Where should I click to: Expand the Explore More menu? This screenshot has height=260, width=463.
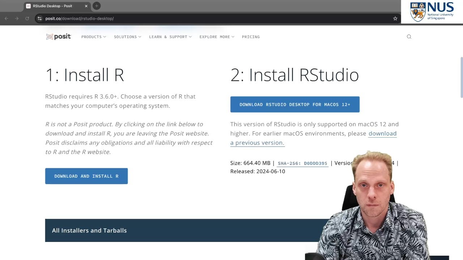(217, 37)
